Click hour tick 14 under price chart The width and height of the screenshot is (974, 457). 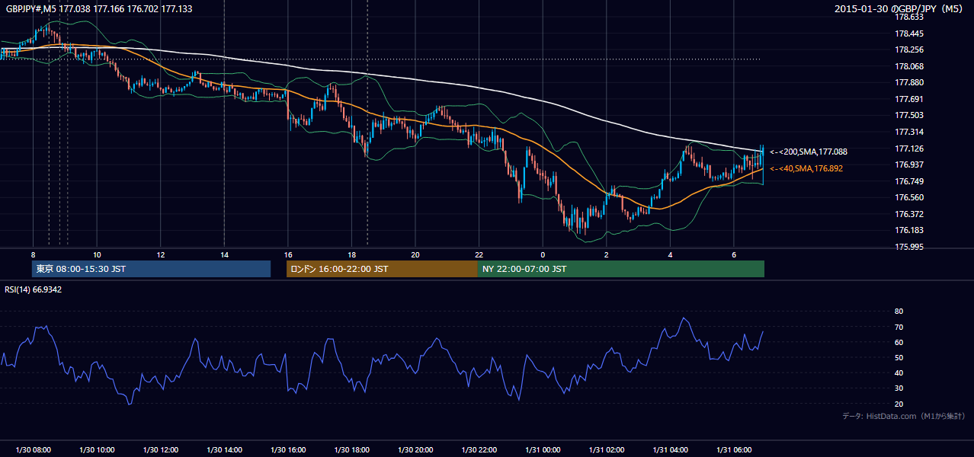tap(224, 254)
